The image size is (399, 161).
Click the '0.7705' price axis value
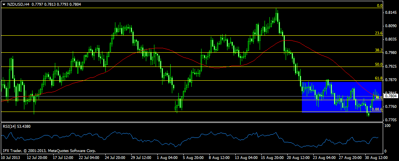(x=391, y=120)
